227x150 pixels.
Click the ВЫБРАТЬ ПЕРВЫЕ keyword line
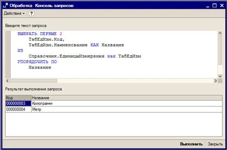click(x=40, y=34)
